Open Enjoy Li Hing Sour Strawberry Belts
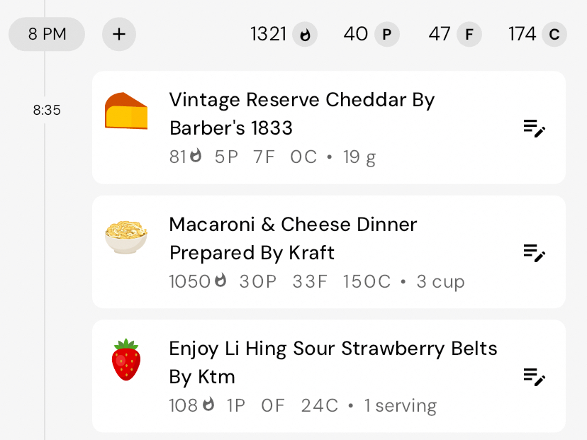This screenshot has width=587, height=440. (332, 362)
